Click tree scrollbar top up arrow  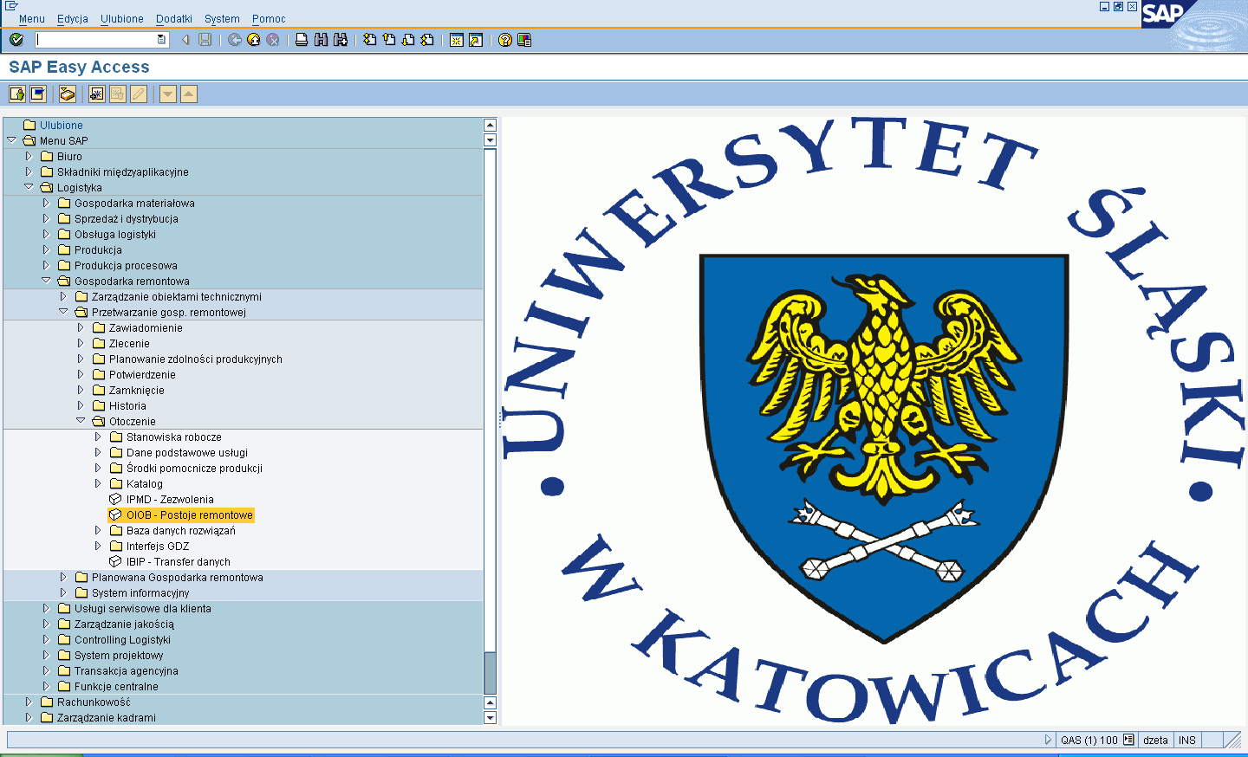coord(490,125)
